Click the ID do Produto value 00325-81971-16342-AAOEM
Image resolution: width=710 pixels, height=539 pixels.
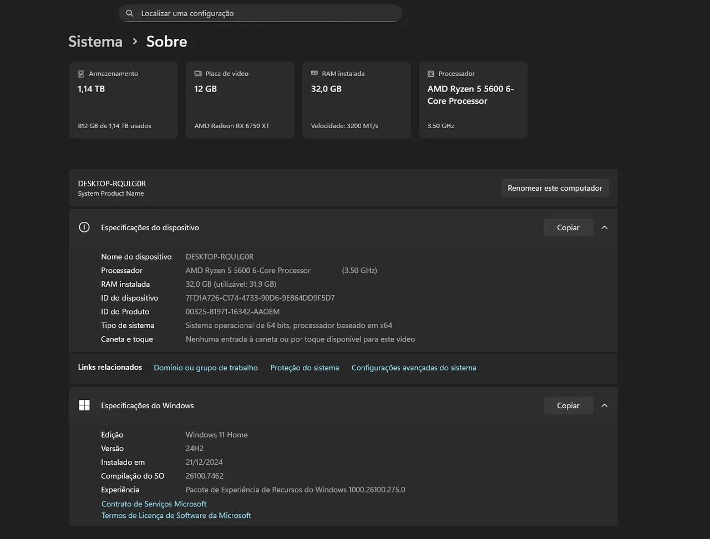[233, 312]
